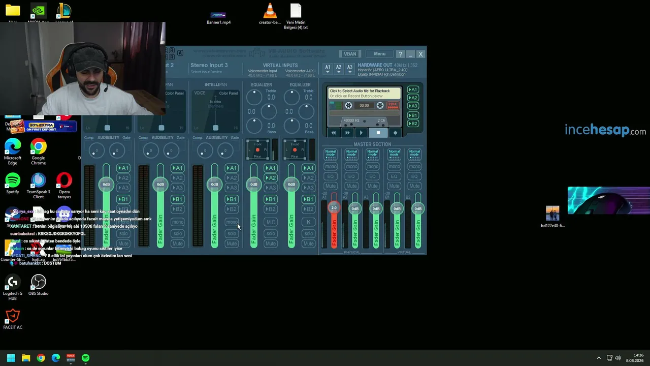Mute the B2 master bus
The image size is (650, 366).
point(415,186)
